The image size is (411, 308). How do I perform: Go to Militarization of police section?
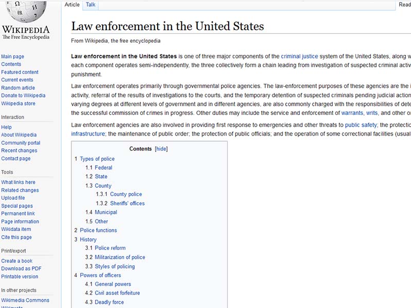click(x=120, y=257)
